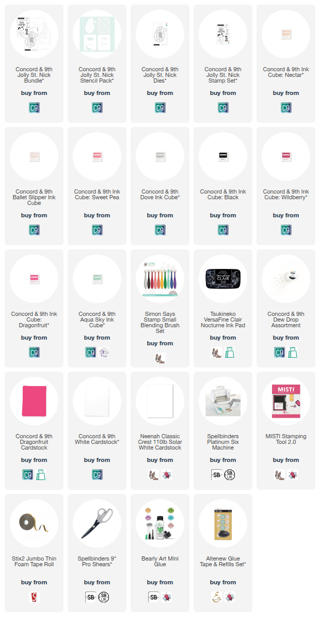Open SB UK icon under Spellbinders Platinum Six Machine
The height and width of the screenshot is (623, 320).
coord(230,475)
